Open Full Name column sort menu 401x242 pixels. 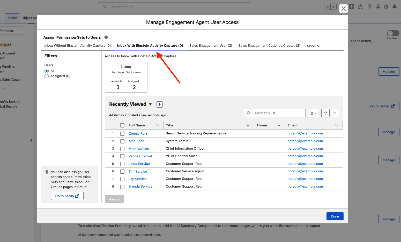click(158, 125)
